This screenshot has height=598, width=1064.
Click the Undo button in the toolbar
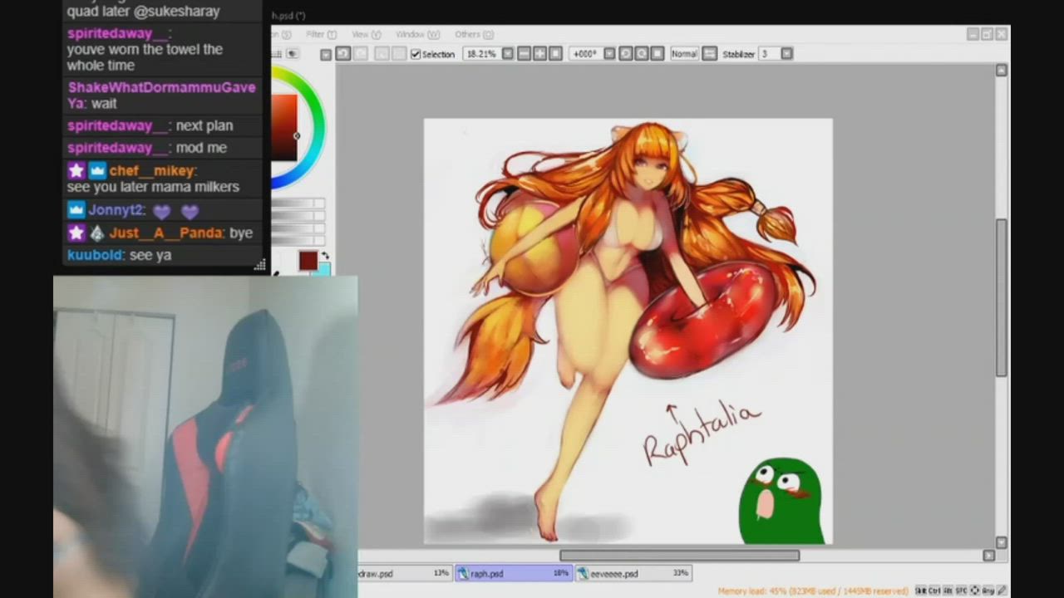point(342,54)
